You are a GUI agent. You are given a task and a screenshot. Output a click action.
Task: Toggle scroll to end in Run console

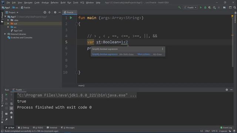tap(11, 108)
